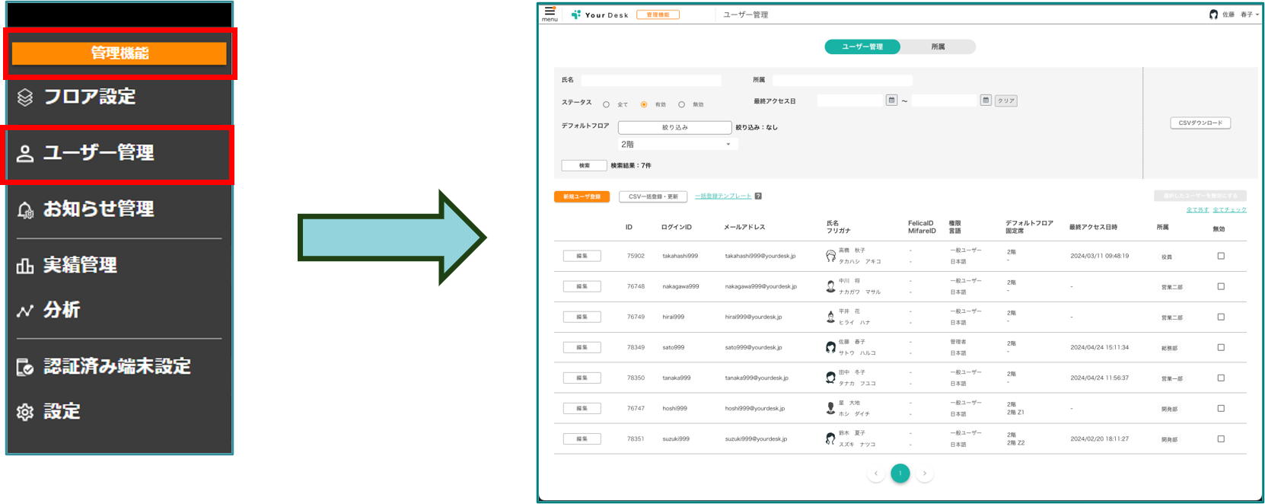Image resolution: width=1265 pixels, height=504 pixels.
Task: Click the 全てチェック link
Action: [1229, 210]
